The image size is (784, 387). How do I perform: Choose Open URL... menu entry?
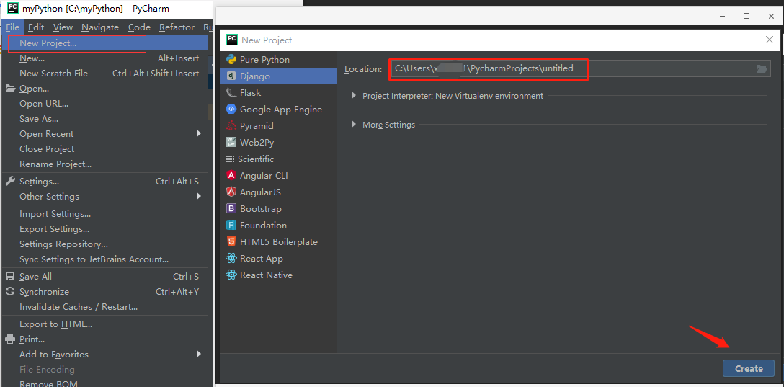tap(104, 104)
